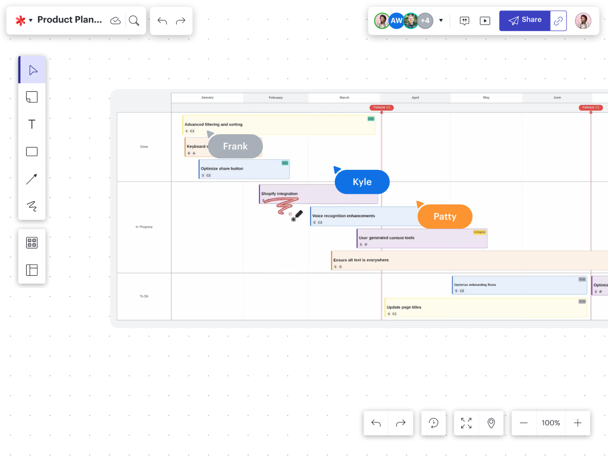The width and height of the screenshot is (608, 456).
Task: Select the rectangle shape tool
Action: [32, 152]
